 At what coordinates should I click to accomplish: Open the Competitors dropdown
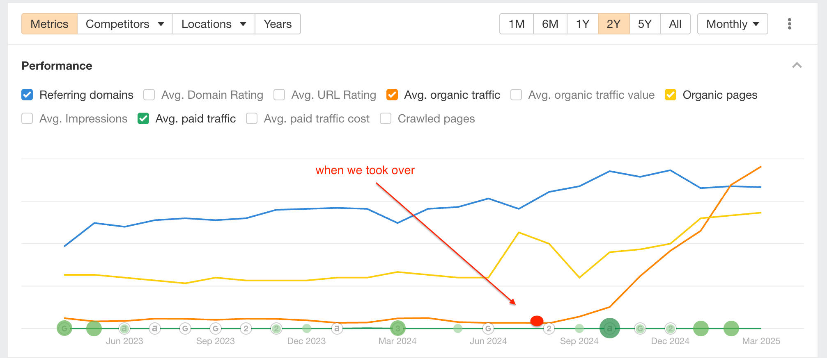[124, 24]
